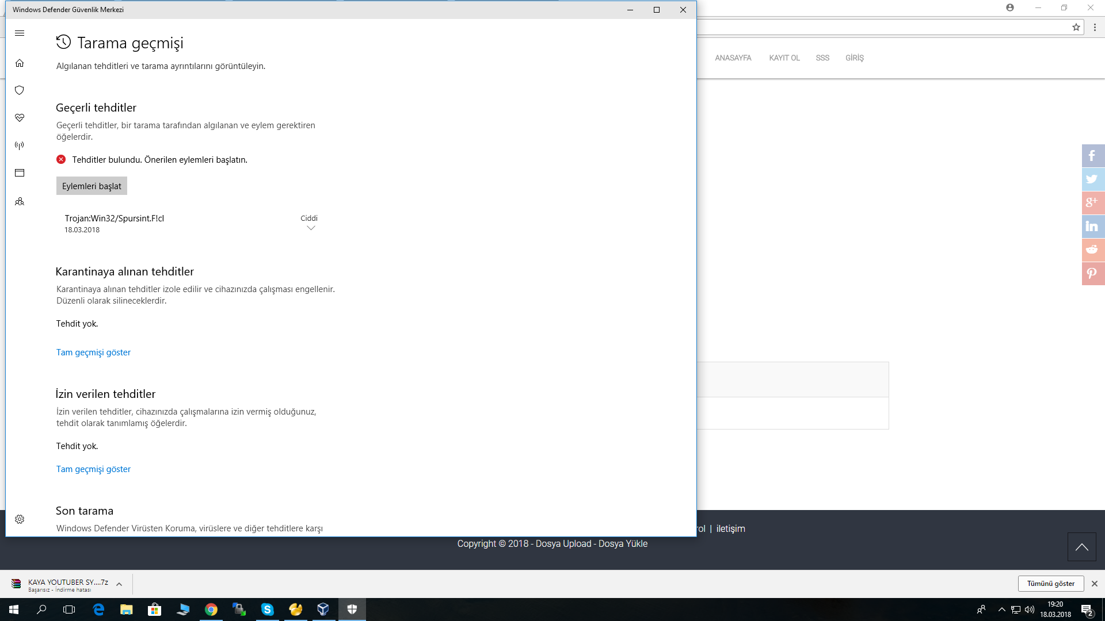The image size is (1105, 621).
Task: Close the Chrome downloads bar
Action: point(1095,584)
